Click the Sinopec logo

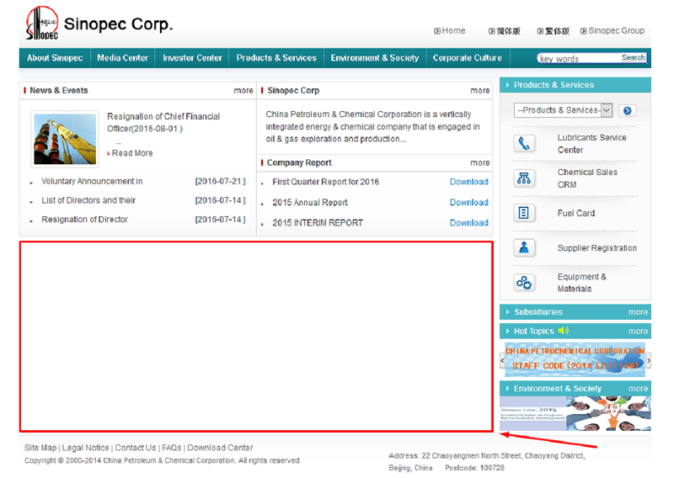pyautogui.click(x=42, y=24)
